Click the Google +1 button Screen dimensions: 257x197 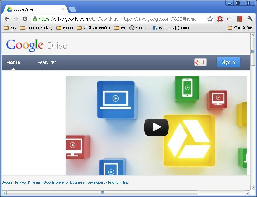tap(200, 62)
